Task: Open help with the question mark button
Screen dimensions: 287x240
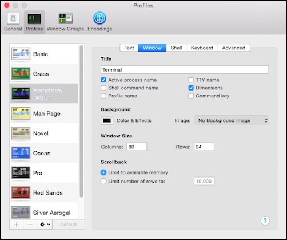Action: click(265, 221)
